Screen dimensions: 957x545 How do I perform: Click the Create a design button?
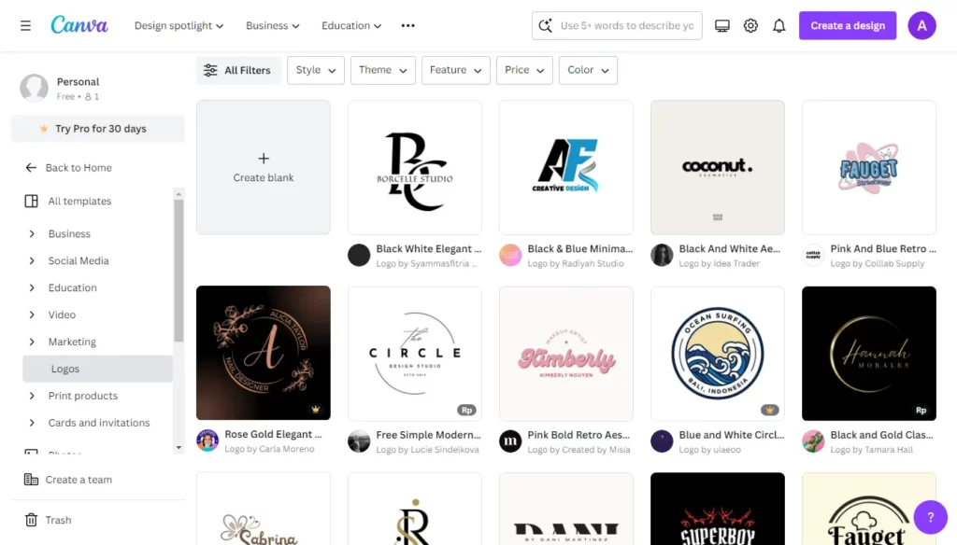click(x=847, y=26)
